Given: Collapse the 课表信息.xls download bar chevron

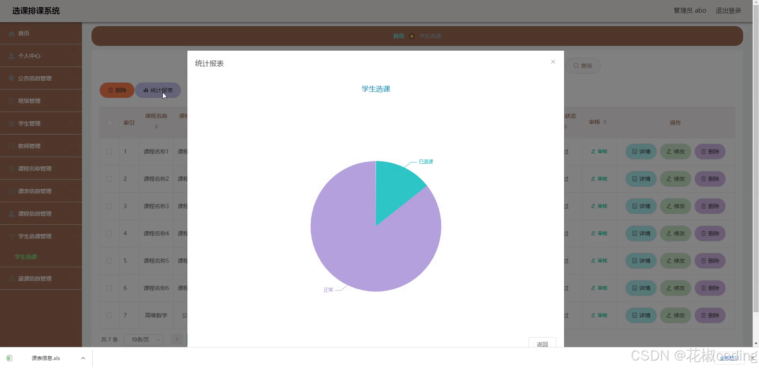Looking at the screenshot, I should pos(83,358).
